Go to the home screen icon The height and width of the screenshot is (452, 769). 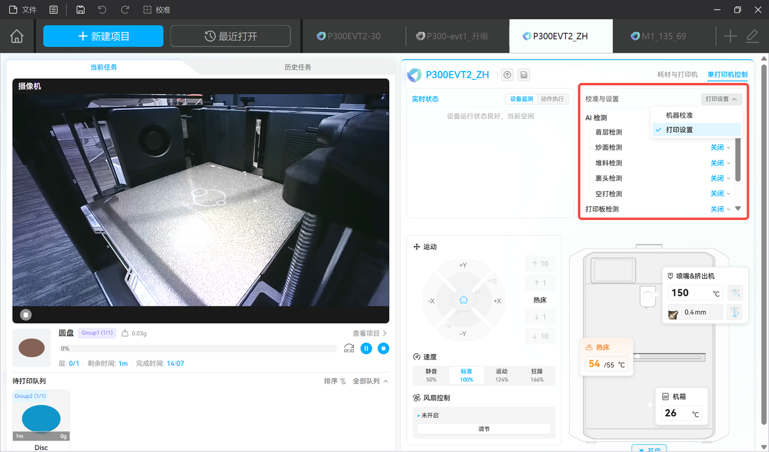click(17, 36)
